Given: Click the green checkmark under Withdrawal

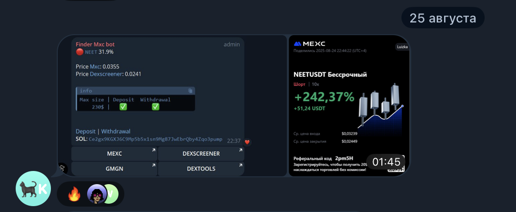Looking at the screenshot, I should click(155, 106).
